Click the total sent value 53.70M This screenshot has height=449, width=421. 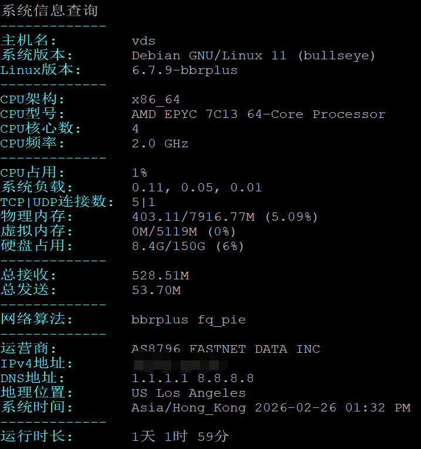[x=156, y=290]
